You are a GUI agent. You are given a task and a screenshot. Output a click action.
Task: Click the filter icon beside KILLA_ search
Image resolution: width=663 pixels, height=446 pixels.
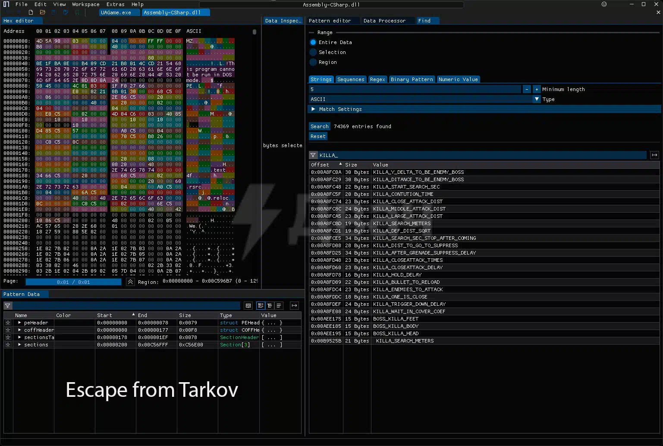[x=313, y=155]
